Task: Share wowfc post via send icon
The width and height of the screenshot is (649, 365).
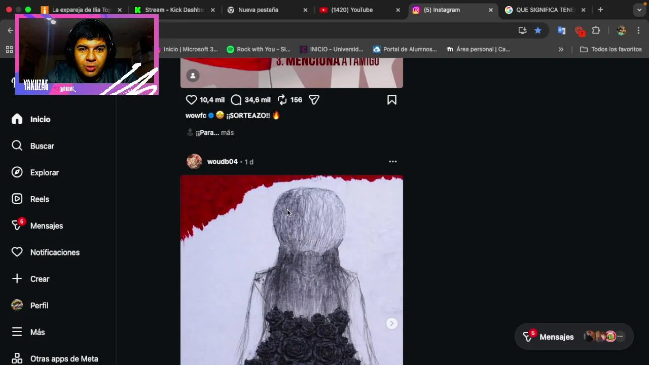Action: tap(314, 100)
